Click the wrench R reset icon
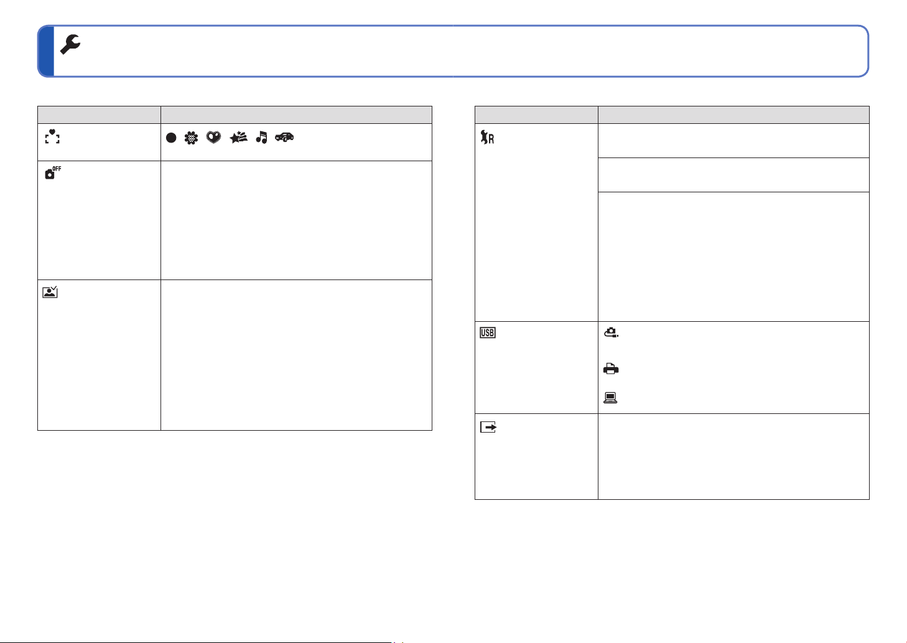The image size is (907, 643). click(x=486, y=137)
